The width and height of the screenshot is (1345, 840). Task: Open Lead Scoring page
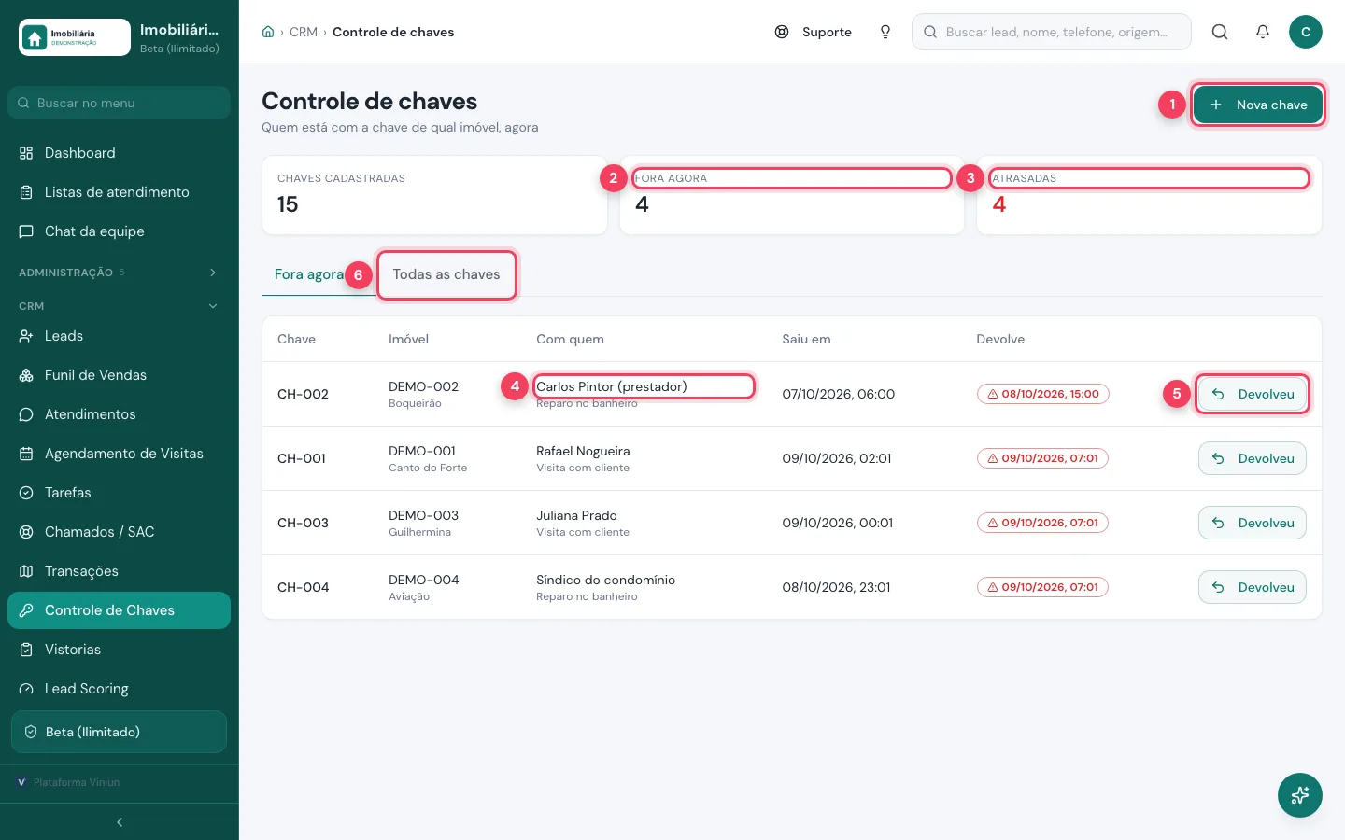point(119,689)
